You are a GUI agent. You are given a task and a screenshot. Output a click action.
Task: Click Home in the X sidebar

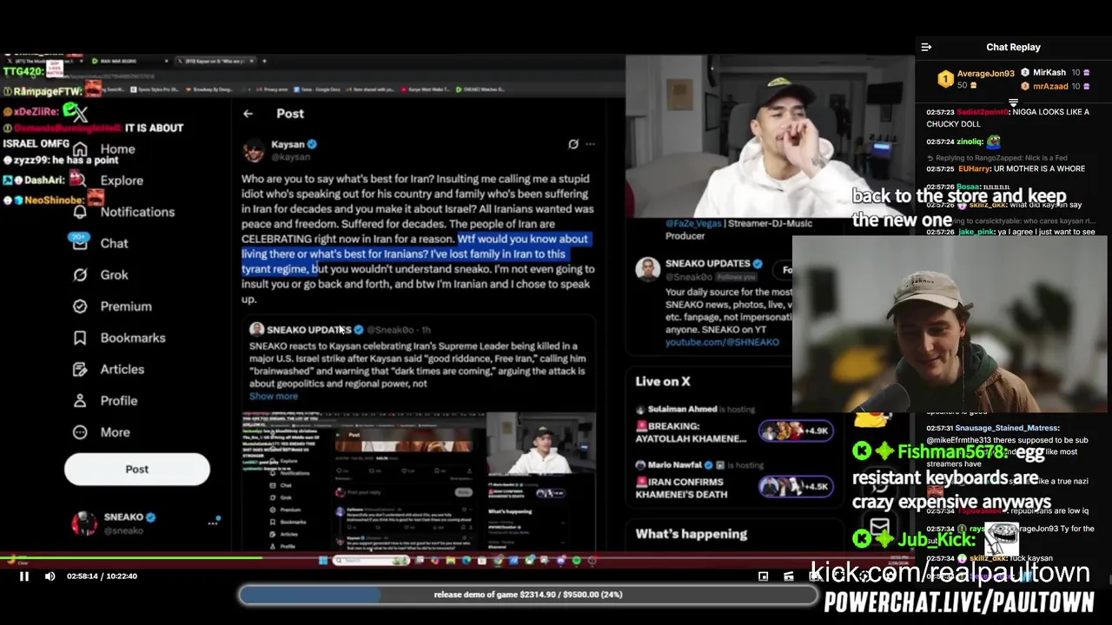click(117, 149)
